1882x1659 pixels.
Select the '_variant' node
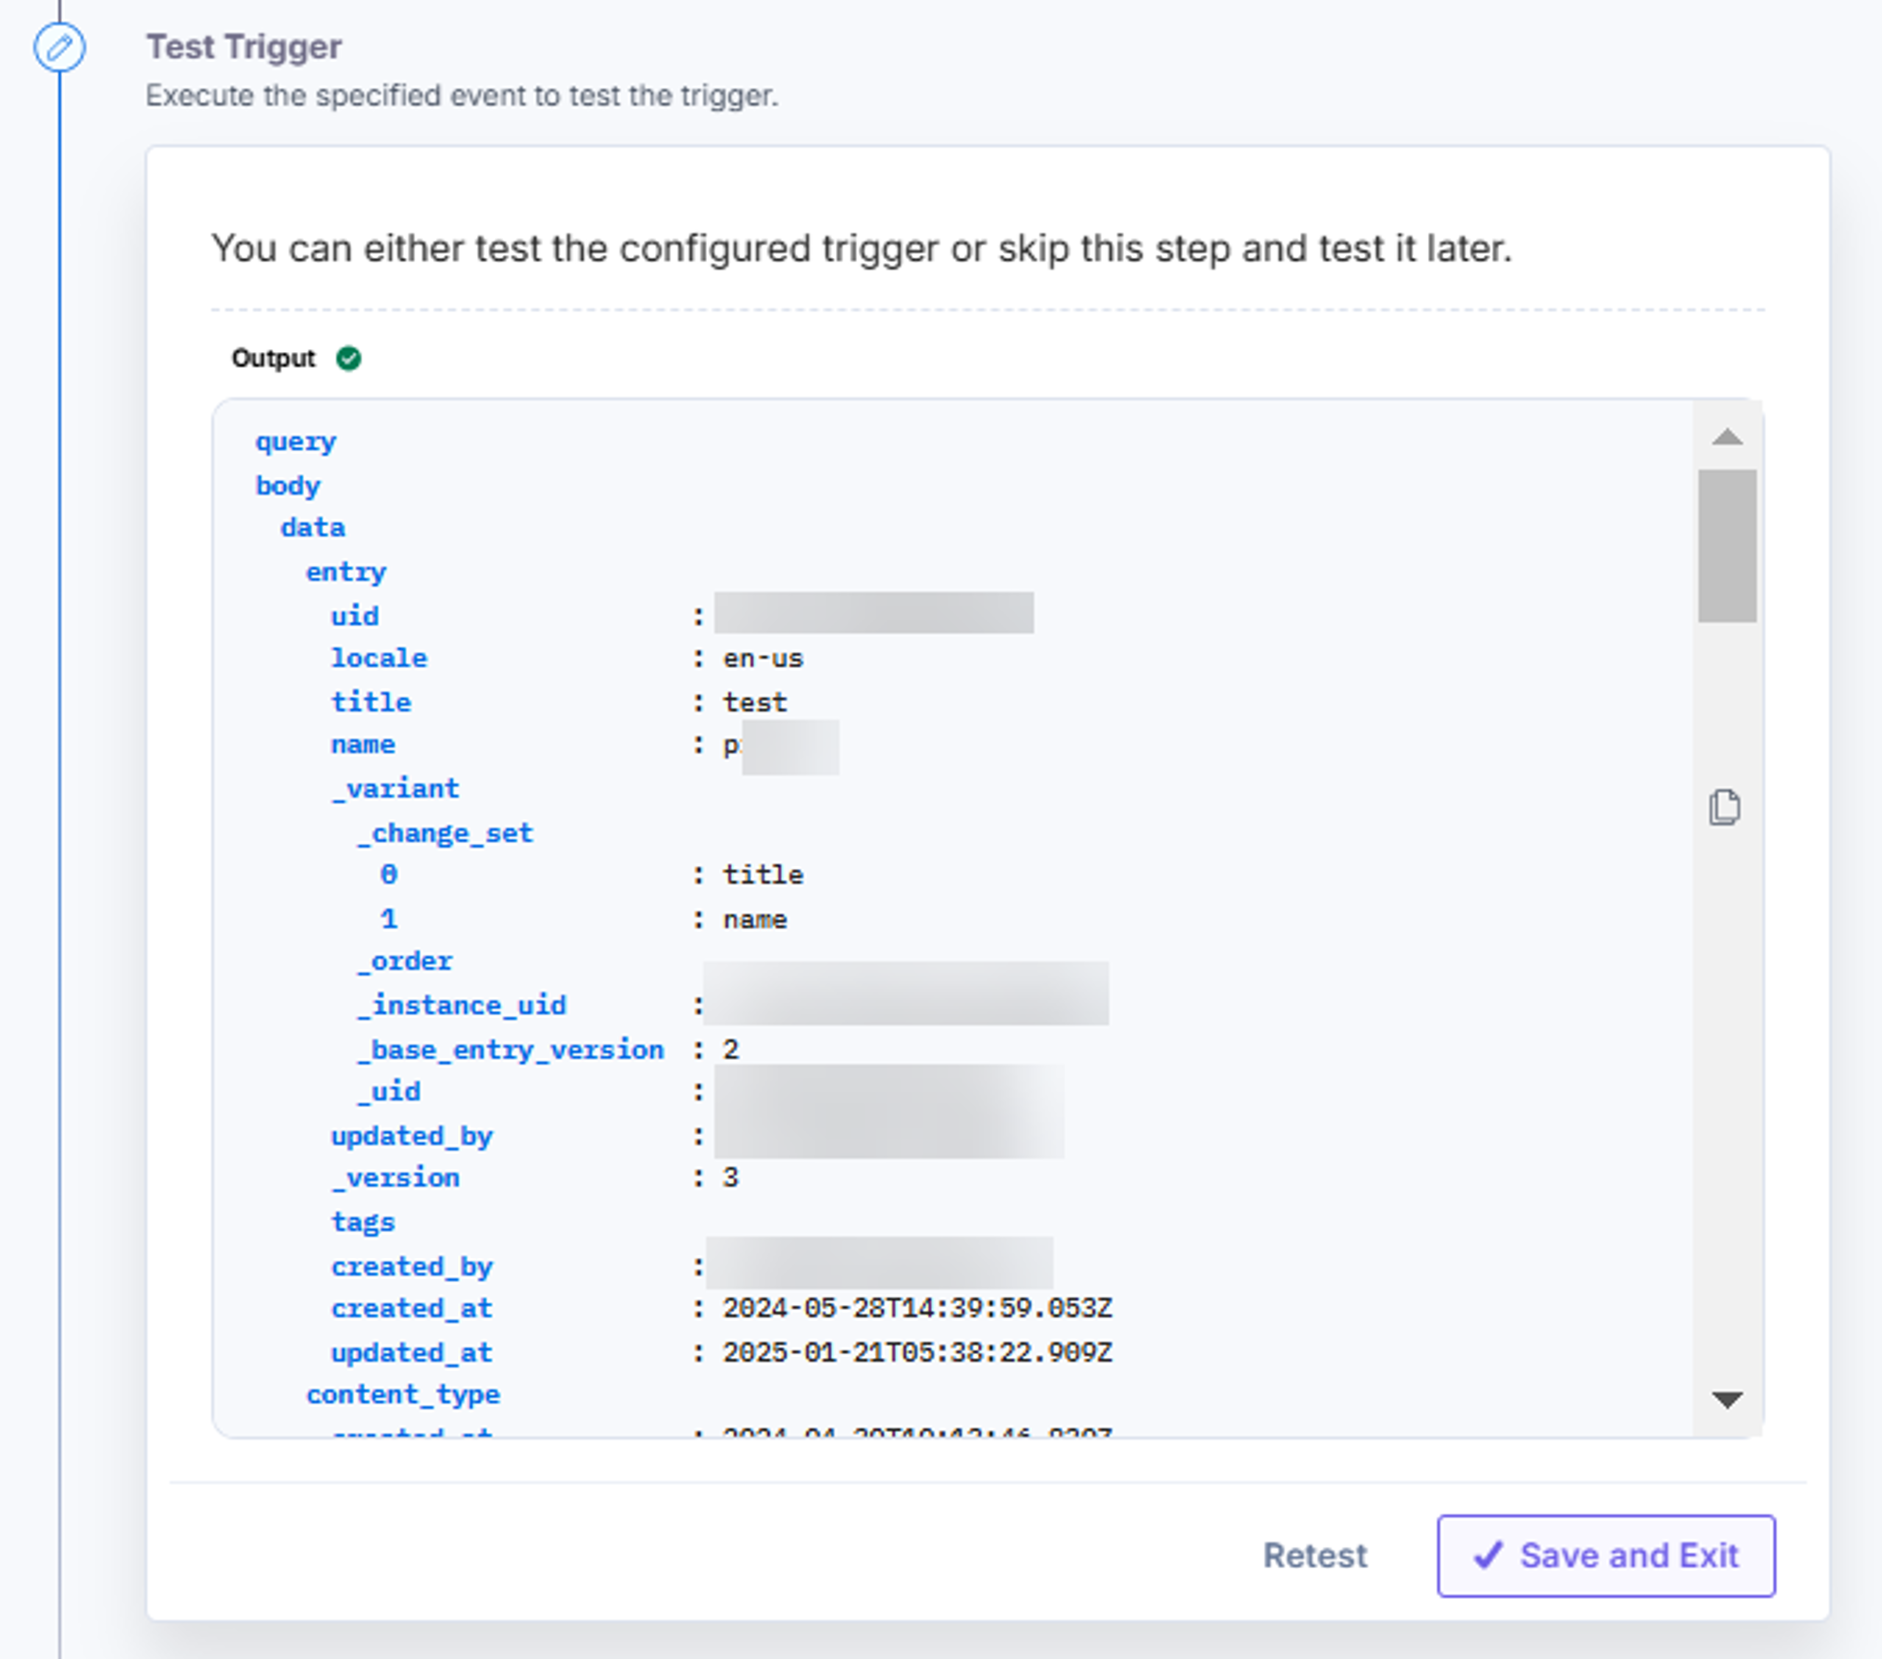point(395,789)
